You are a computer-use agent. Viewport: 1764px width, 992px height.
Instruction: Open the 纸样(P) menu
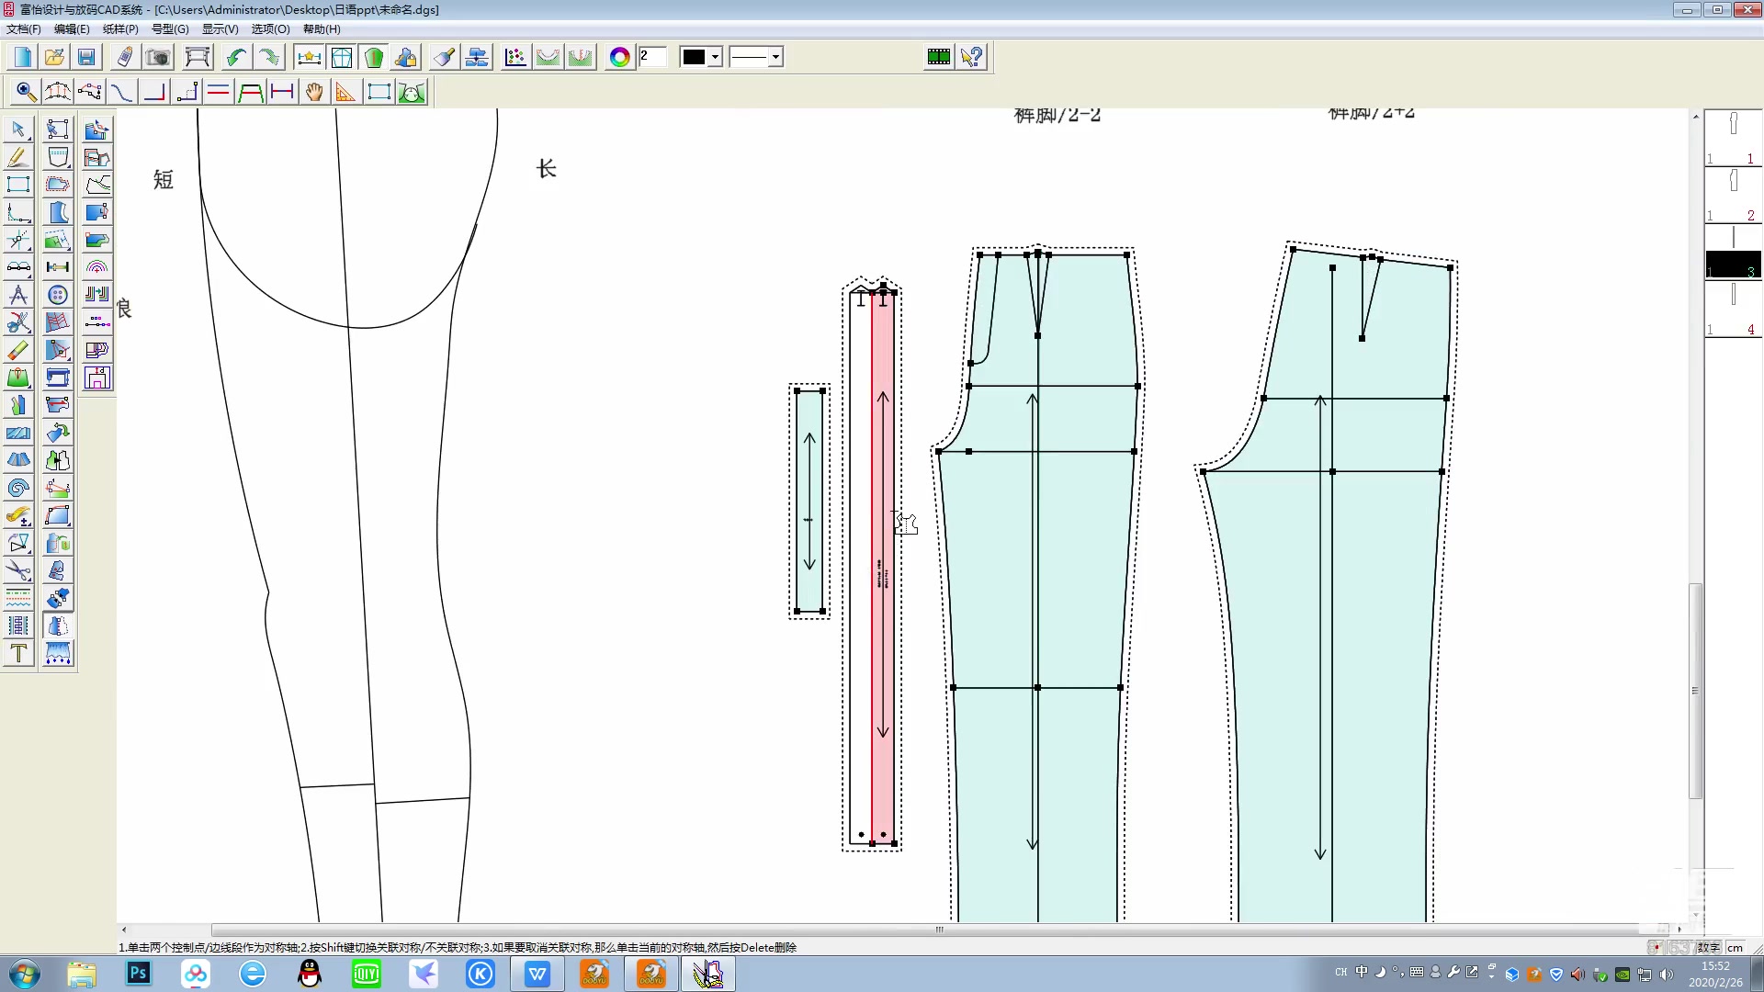(x=120, y=28)
